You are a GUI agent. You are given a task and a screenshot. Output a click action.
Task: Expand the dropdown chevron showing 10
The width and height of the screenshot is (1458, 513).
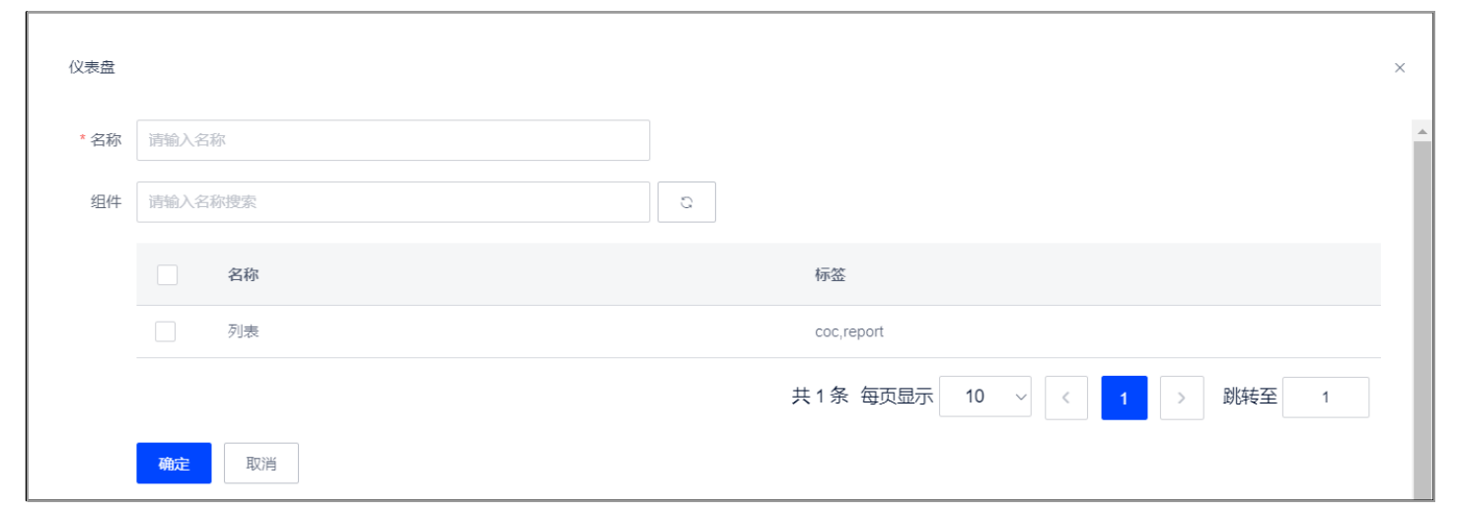(1019, 397)
